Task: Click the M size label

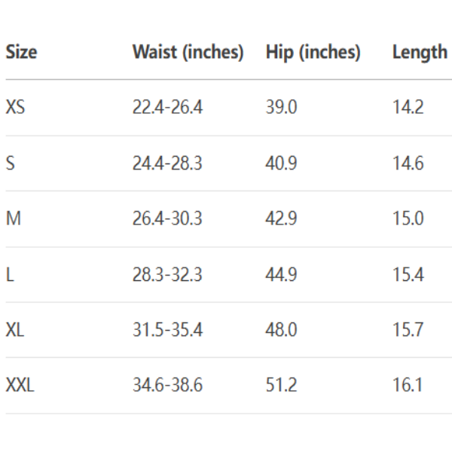Action: tap(12, 218)
